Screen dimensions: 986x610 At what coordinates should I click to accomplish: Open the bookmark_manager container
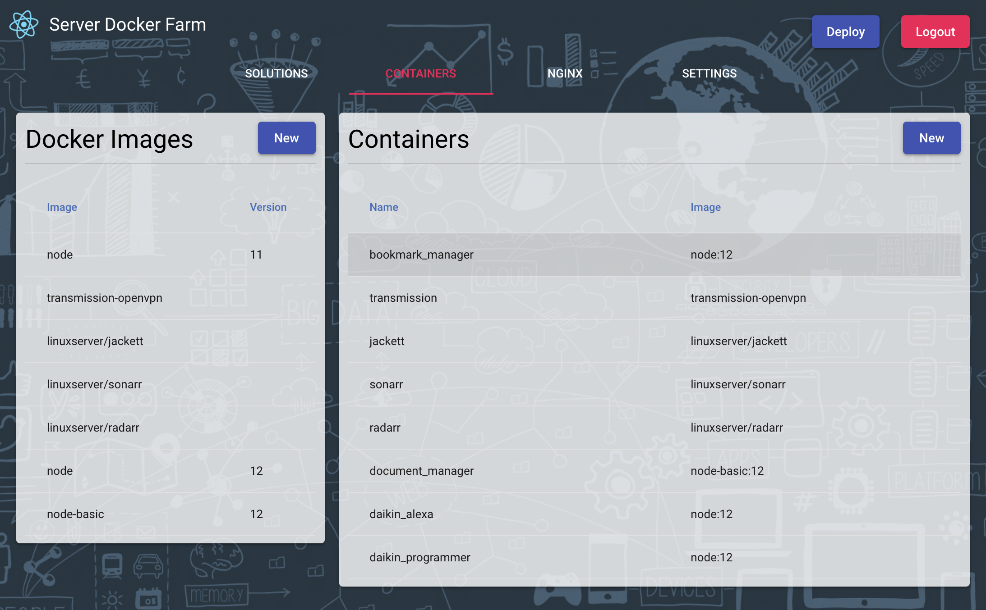[654, 255]
